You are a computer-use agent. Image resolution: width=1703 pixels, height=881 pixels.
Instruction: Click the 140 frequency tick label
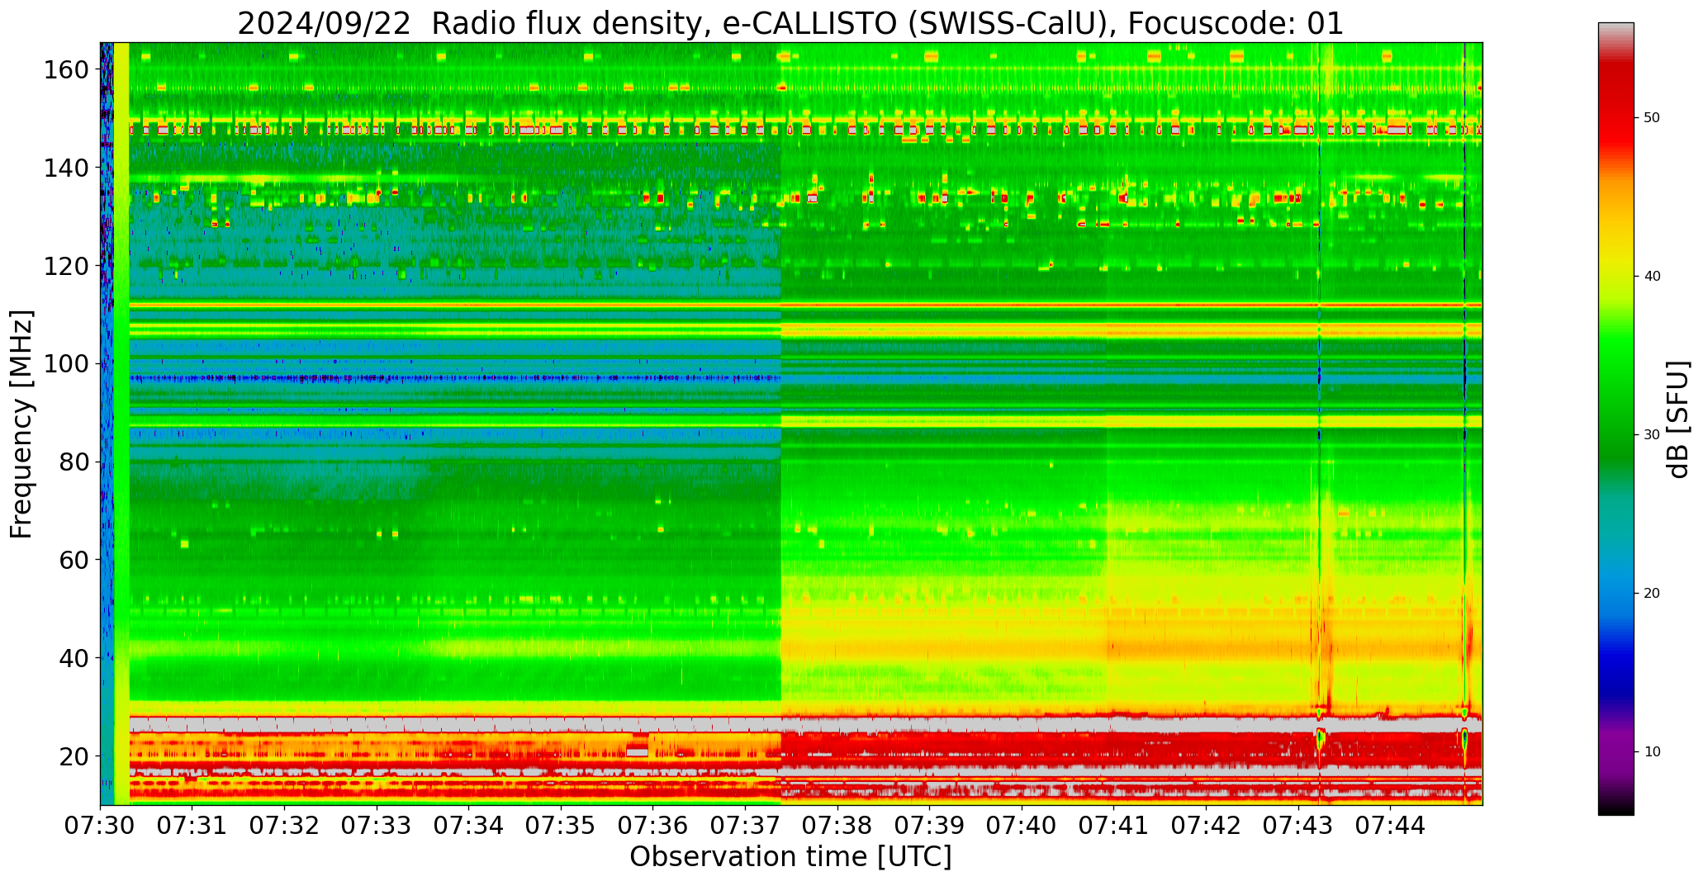tap(64, 168)
